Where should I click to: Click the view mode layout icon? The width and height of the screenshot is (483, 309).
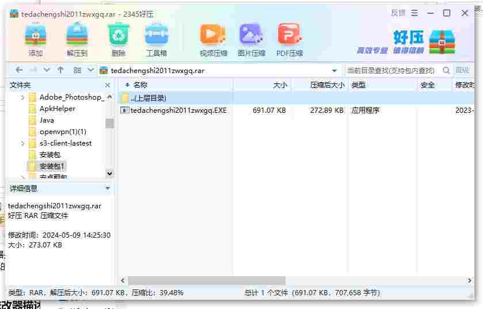pos(77,70)
